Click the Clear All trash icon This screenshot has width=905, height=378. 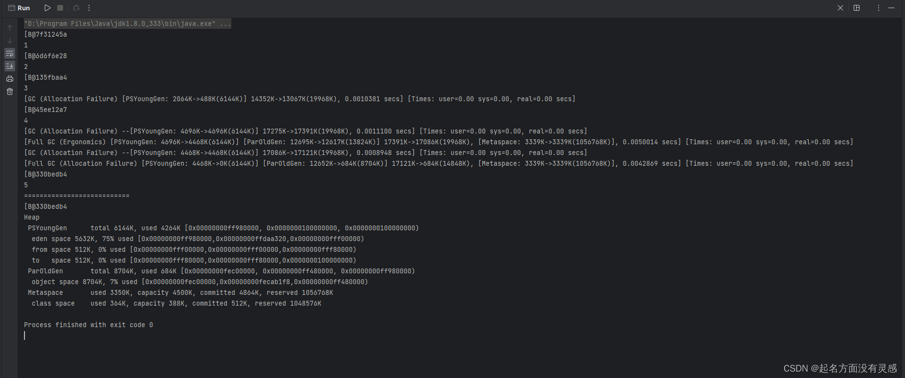coord(10,91)
